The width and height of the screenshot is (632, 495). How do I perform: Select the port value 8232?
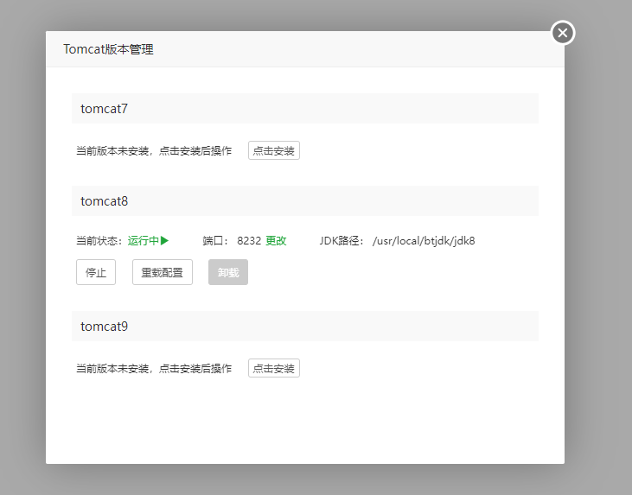(x=249, y=241)
